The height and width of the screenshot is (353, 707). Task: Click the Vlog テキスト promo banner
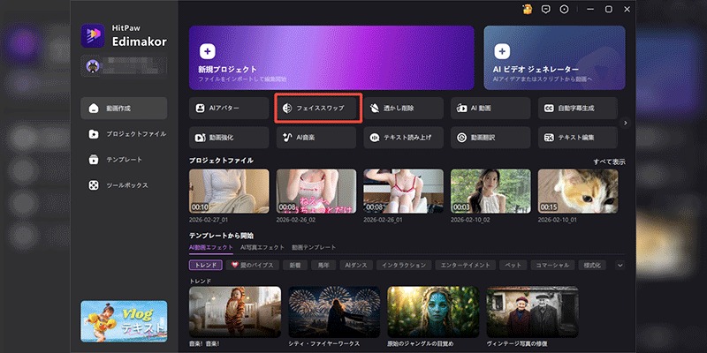(x=124, y=321)
